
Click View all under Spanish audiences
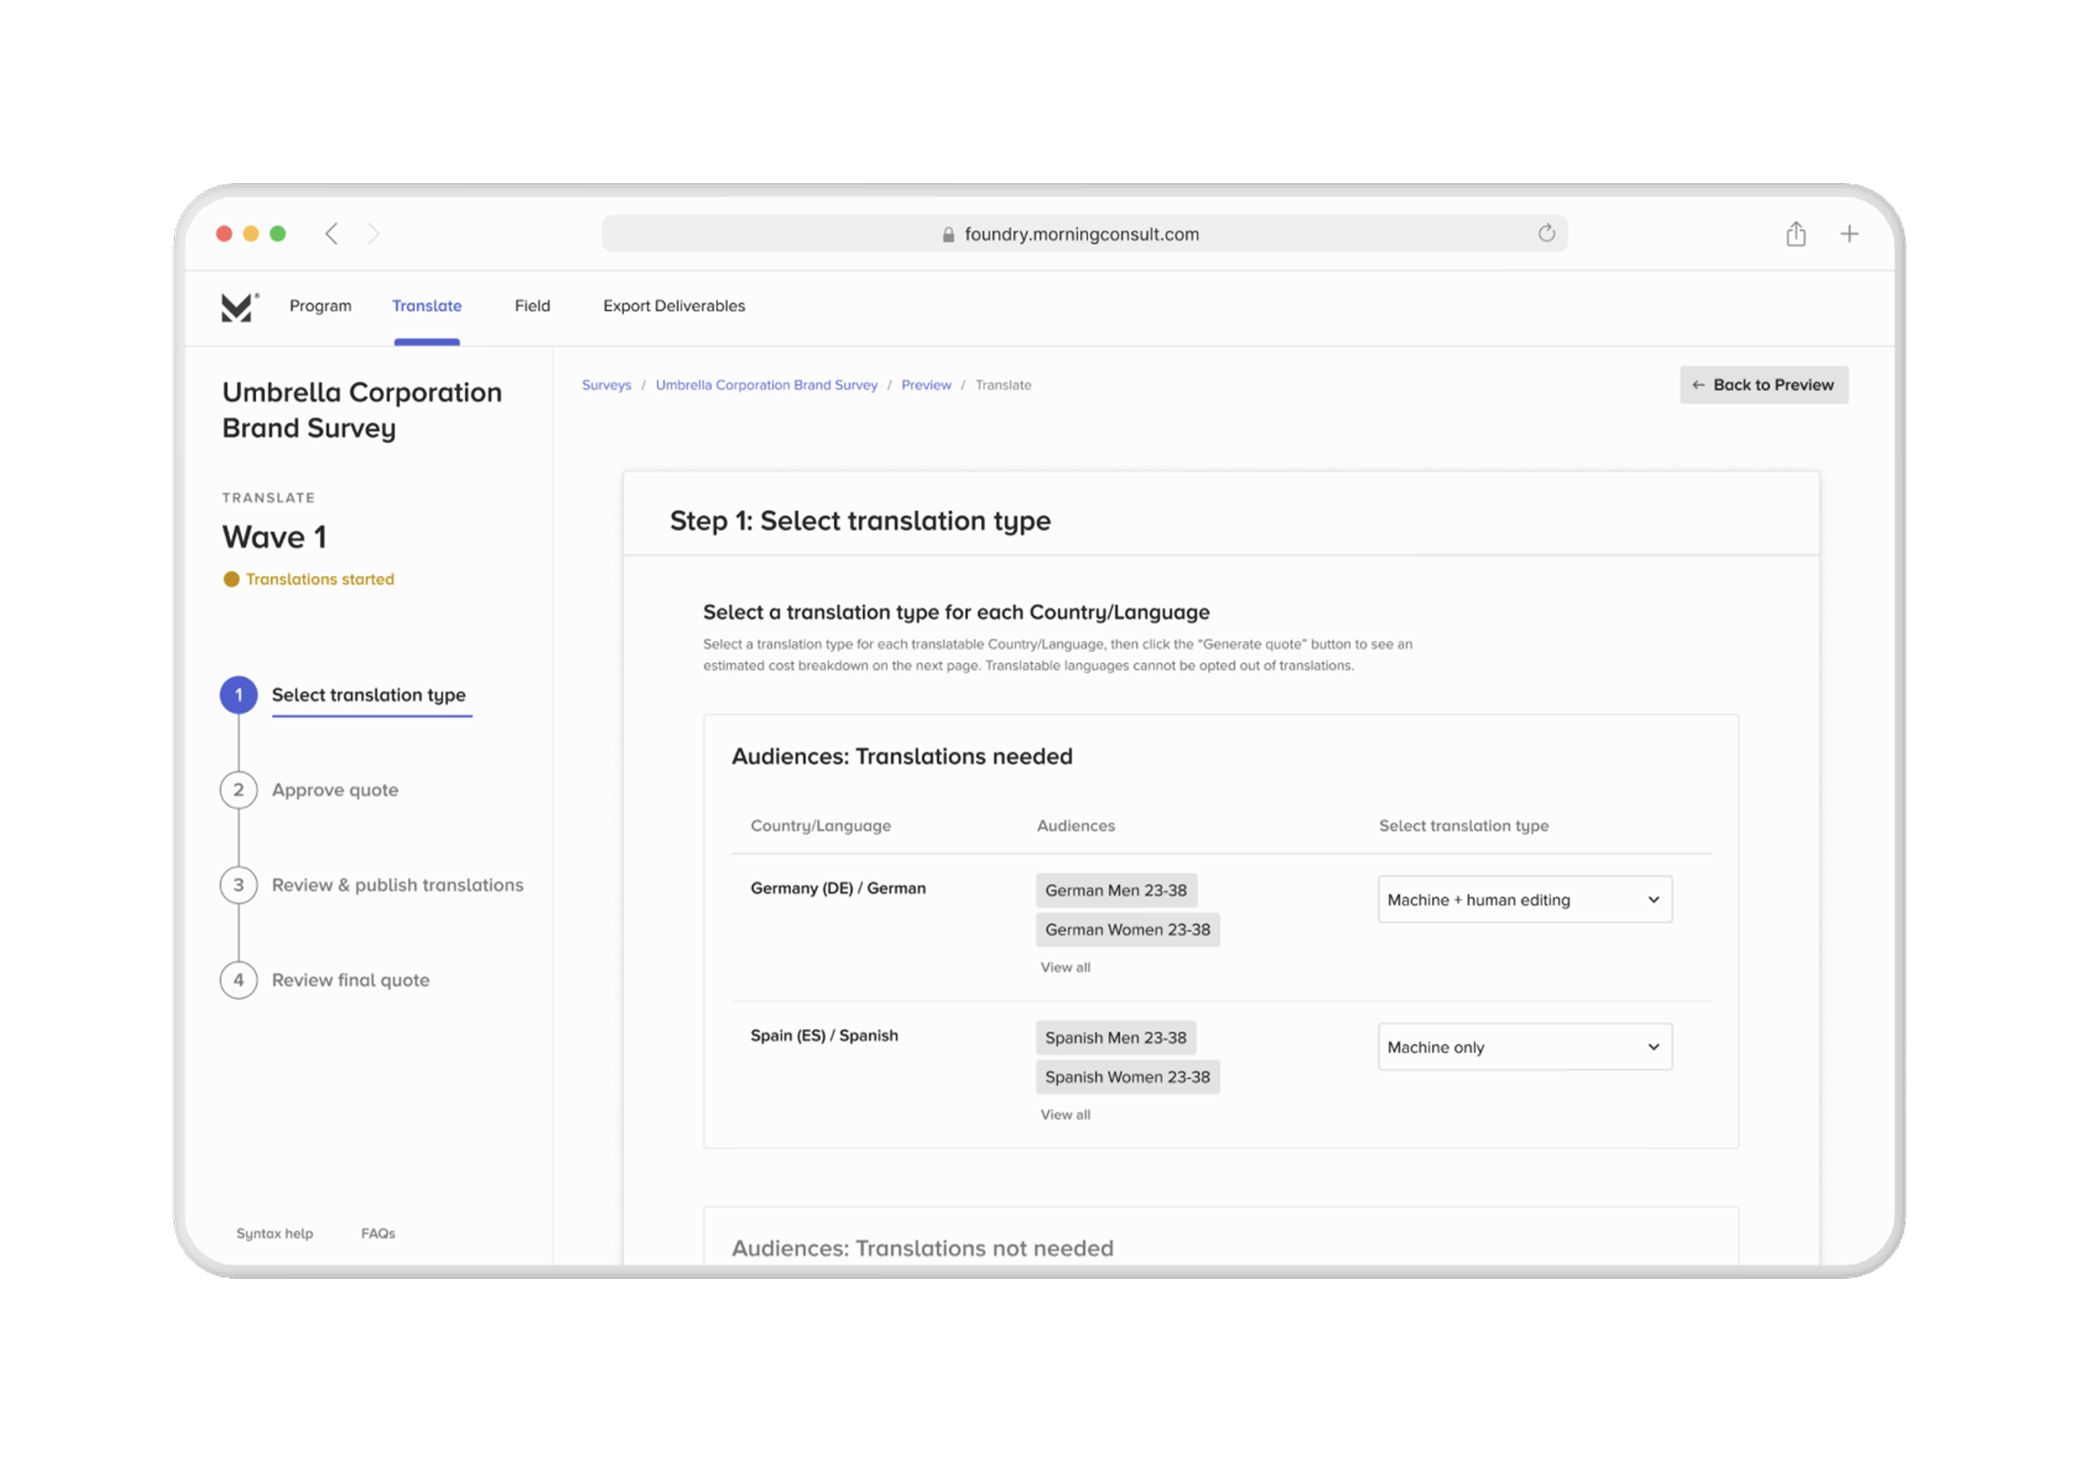[x=1065, y=1115]
